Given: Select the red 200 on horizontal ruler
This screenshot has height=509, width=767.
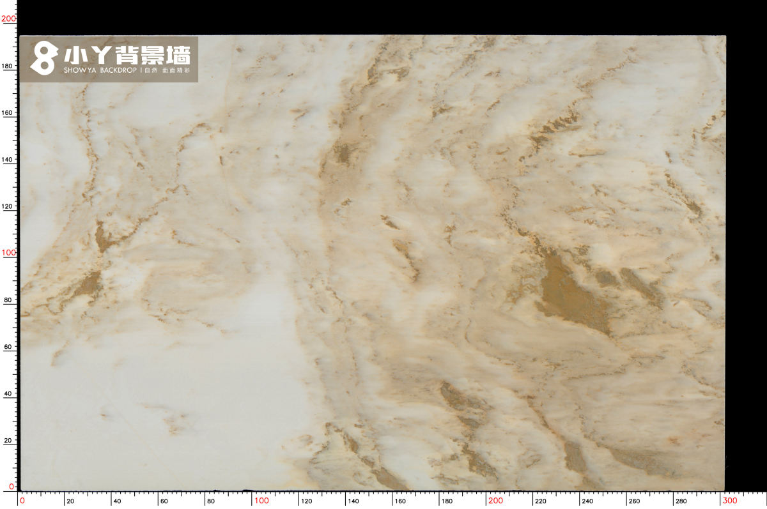Looking at the screenshot, I should tap(495, 501).
